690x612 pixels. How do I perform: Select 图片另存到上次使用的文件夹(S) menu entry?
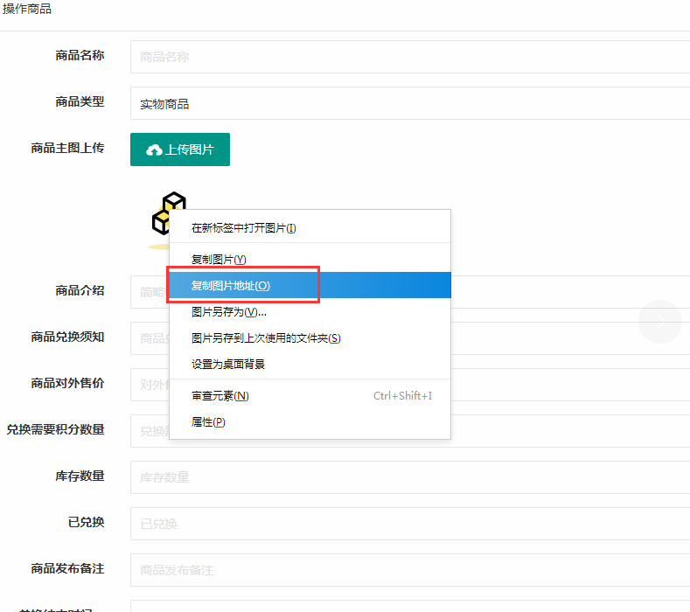[x=310, y=337]
